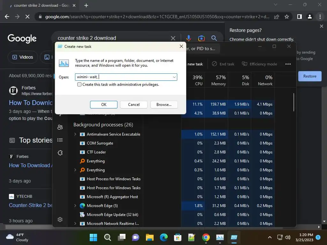
Task: Open File Explorer from the taskbar
Action: [x=150, y=237]
